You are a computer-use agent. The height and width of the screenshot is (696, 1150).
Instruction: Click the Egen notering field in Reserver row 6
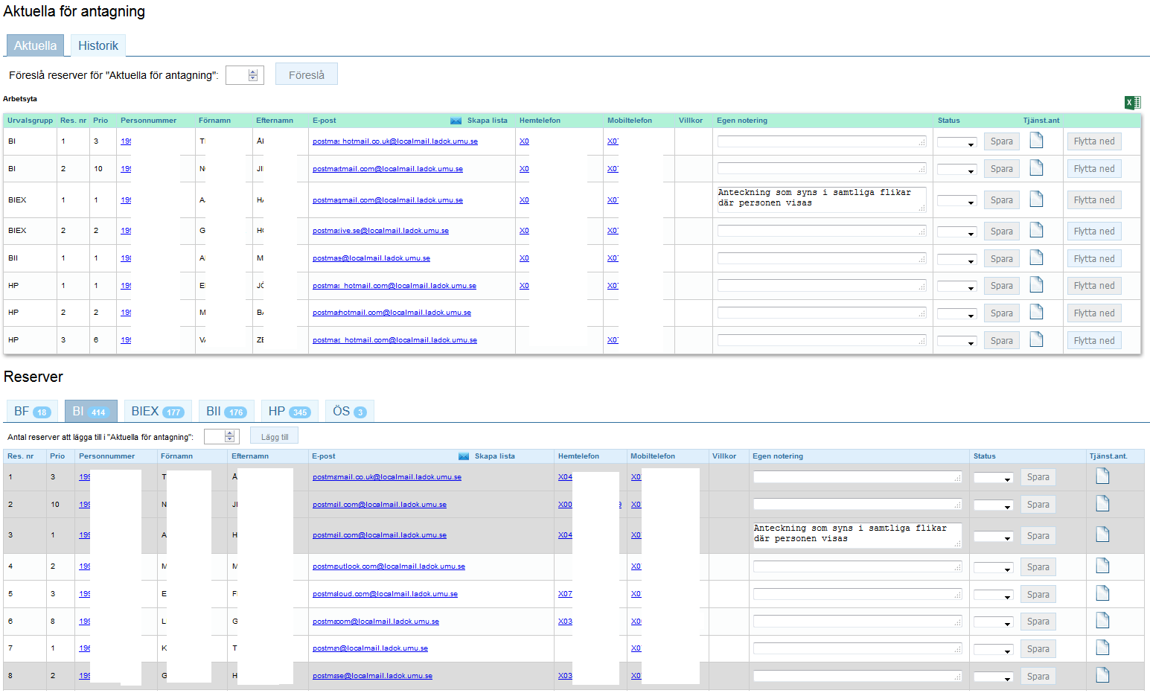857,621
